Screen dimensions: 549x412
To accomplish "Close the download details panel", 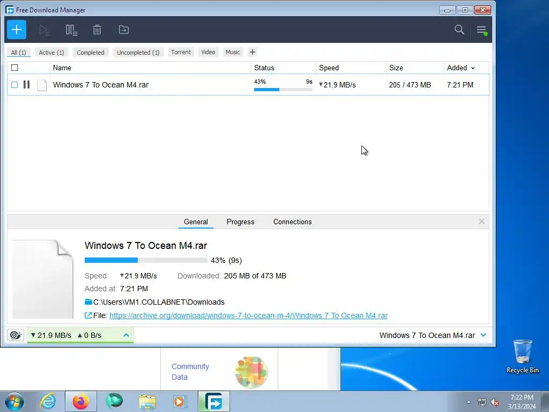I will (481, 222).
